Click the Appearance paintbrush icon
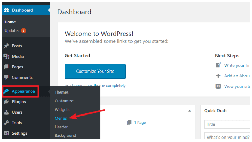The height and width of the screenshot is (142, 252). click(x=7, y=91)
